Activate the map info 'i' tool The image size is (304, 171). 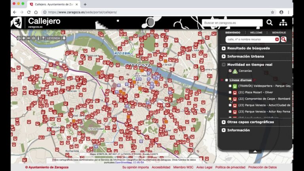(x=38, y=38)
